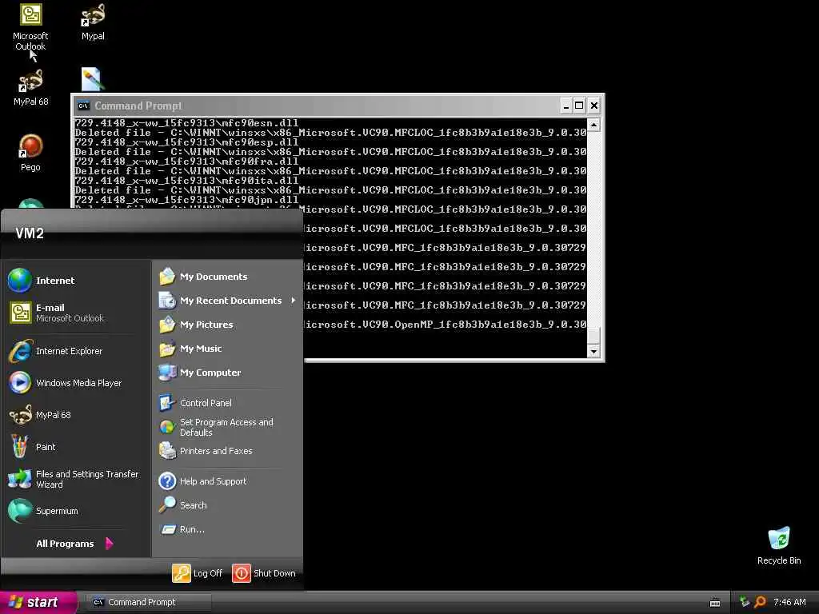Open the Run dialog
This screenshot has height=614, width=819.
[x=228, y=529]
